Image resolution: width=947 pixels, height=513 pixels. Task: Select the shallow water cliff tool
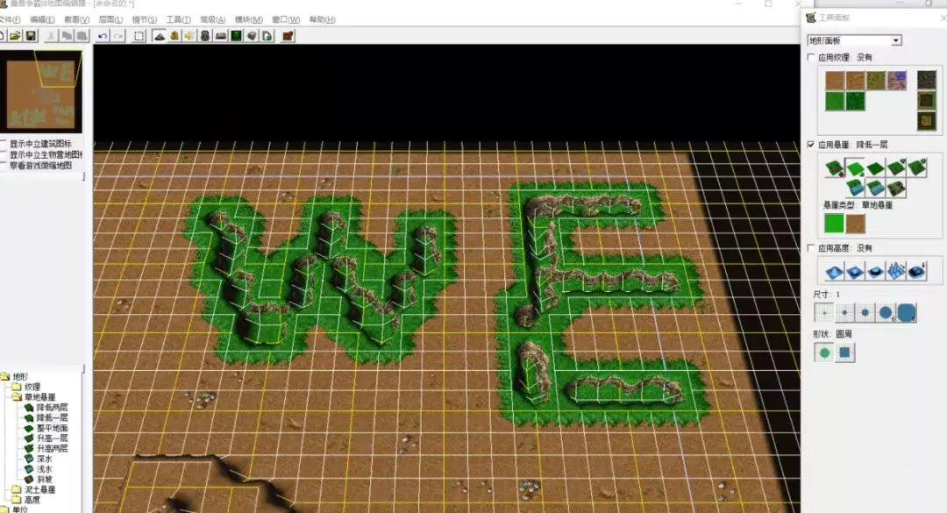876,188
